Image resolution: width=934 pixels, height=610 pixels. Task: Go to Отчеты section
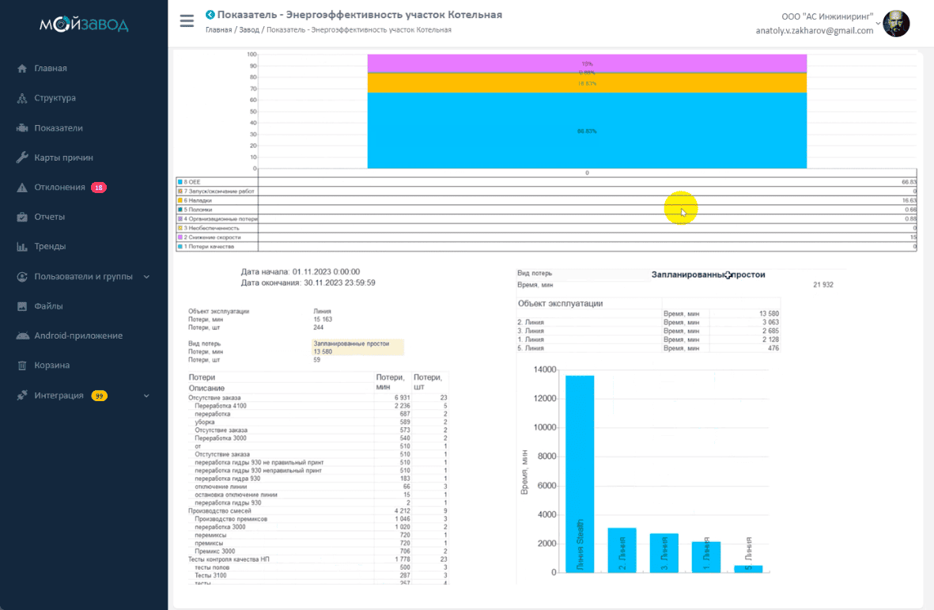click(49, 217)
